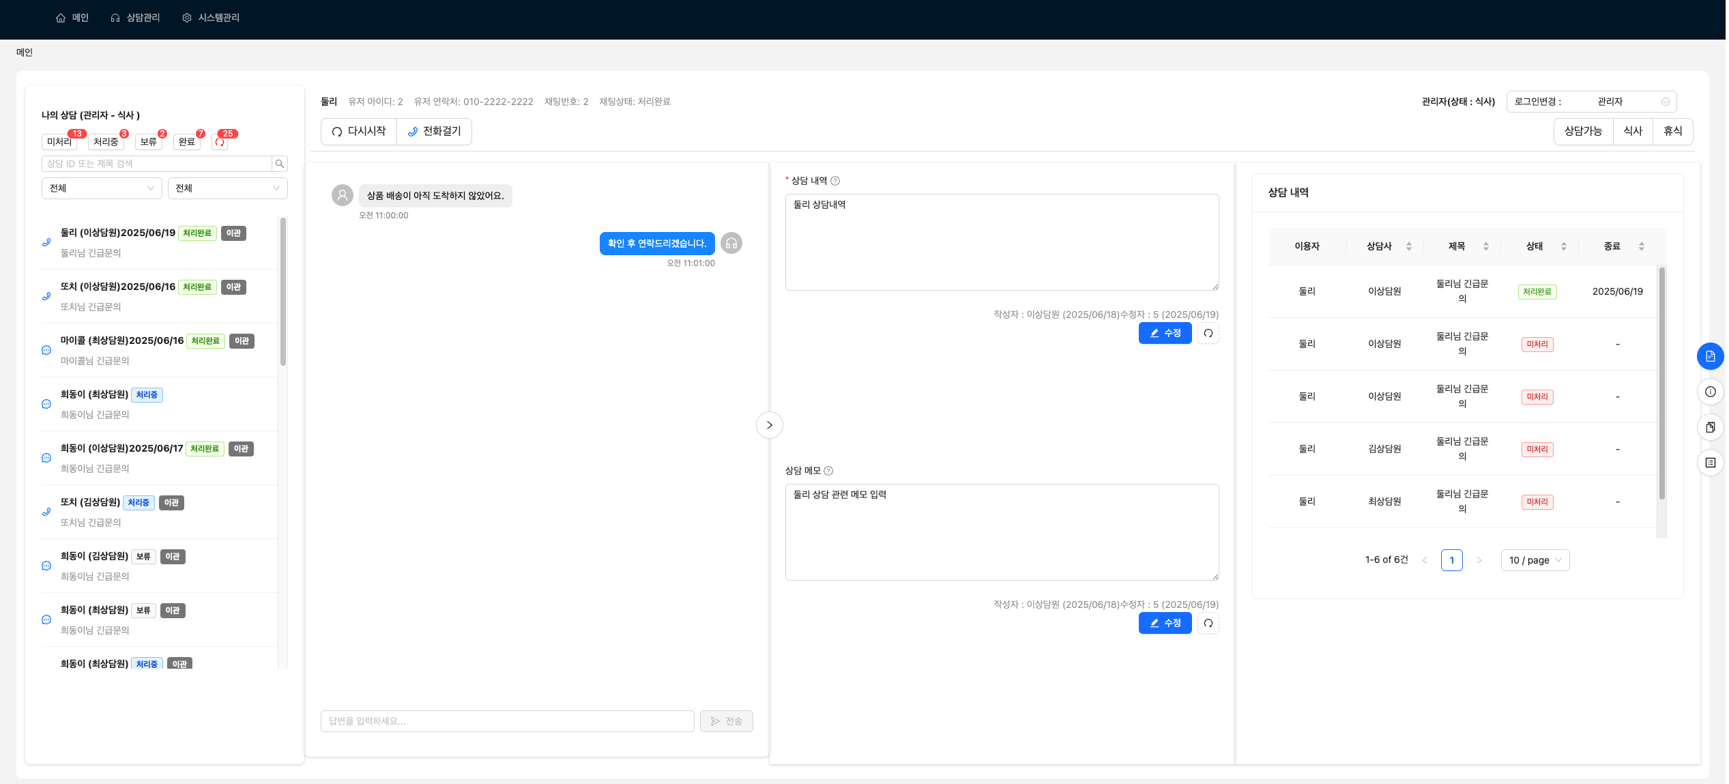1729x784 pixels.
Task: Click the search magnifier icon
Action: click(279, 164)
